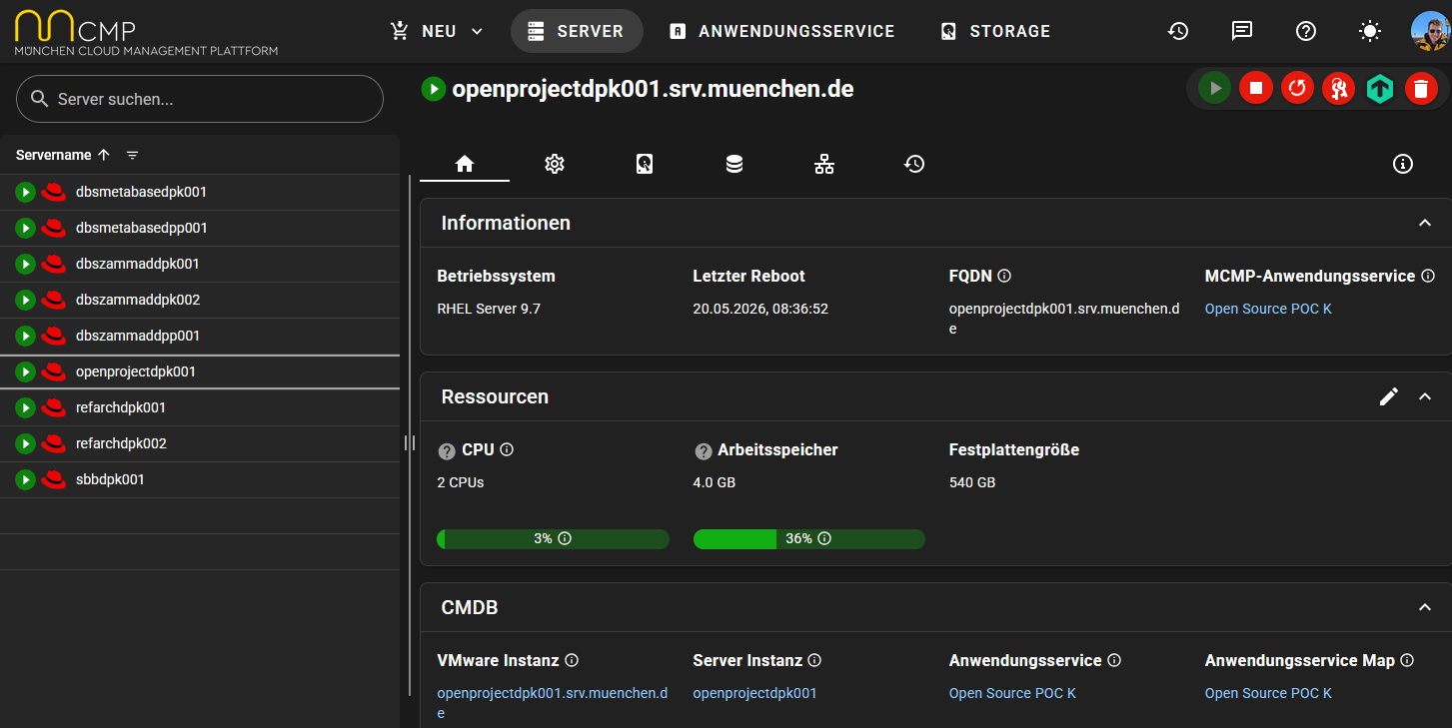Image resolution: width=1452 pixels, height=728 pixels.
Task: Select server dbszammaddpp001 in the list
Action: [200, 336]
